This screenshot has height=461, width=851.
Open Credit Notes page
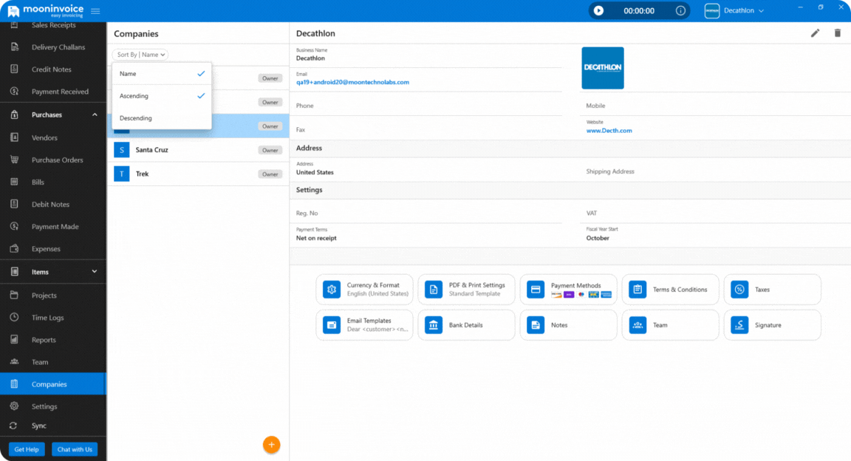(53, 69)
